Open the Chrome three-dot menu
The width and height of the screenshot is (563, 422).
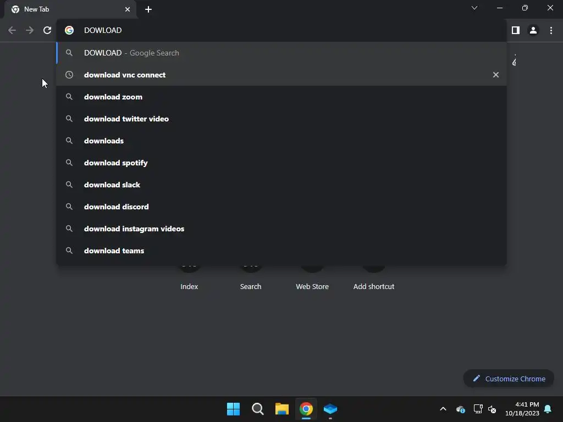(x=551, y=30)
